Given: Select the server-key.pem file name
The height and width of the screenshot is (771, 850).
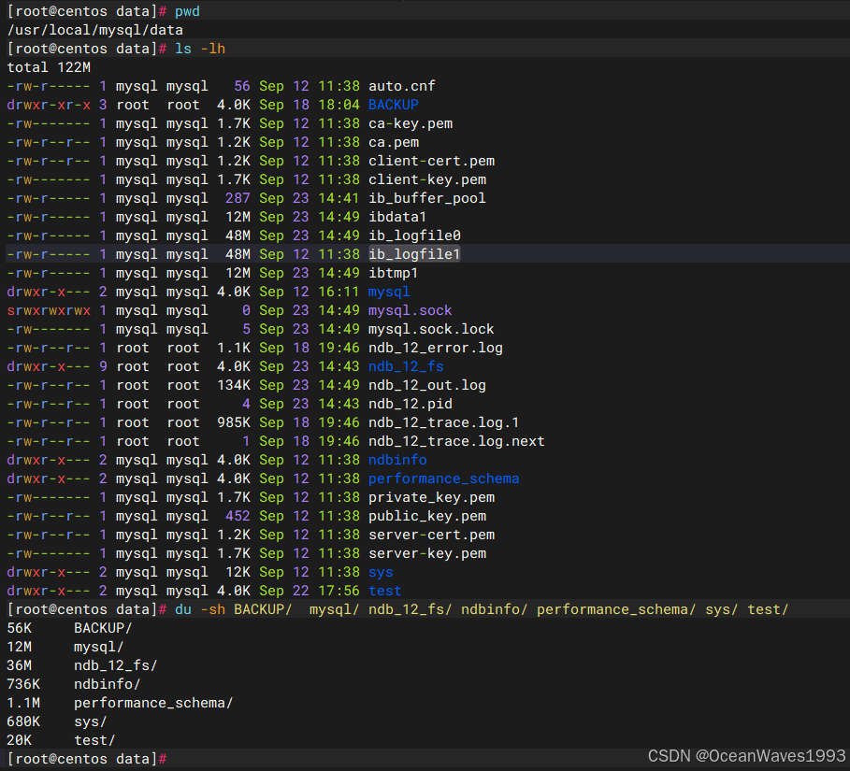Looking at the screenshot, I should pyautogui.click(x=427, y=553).
